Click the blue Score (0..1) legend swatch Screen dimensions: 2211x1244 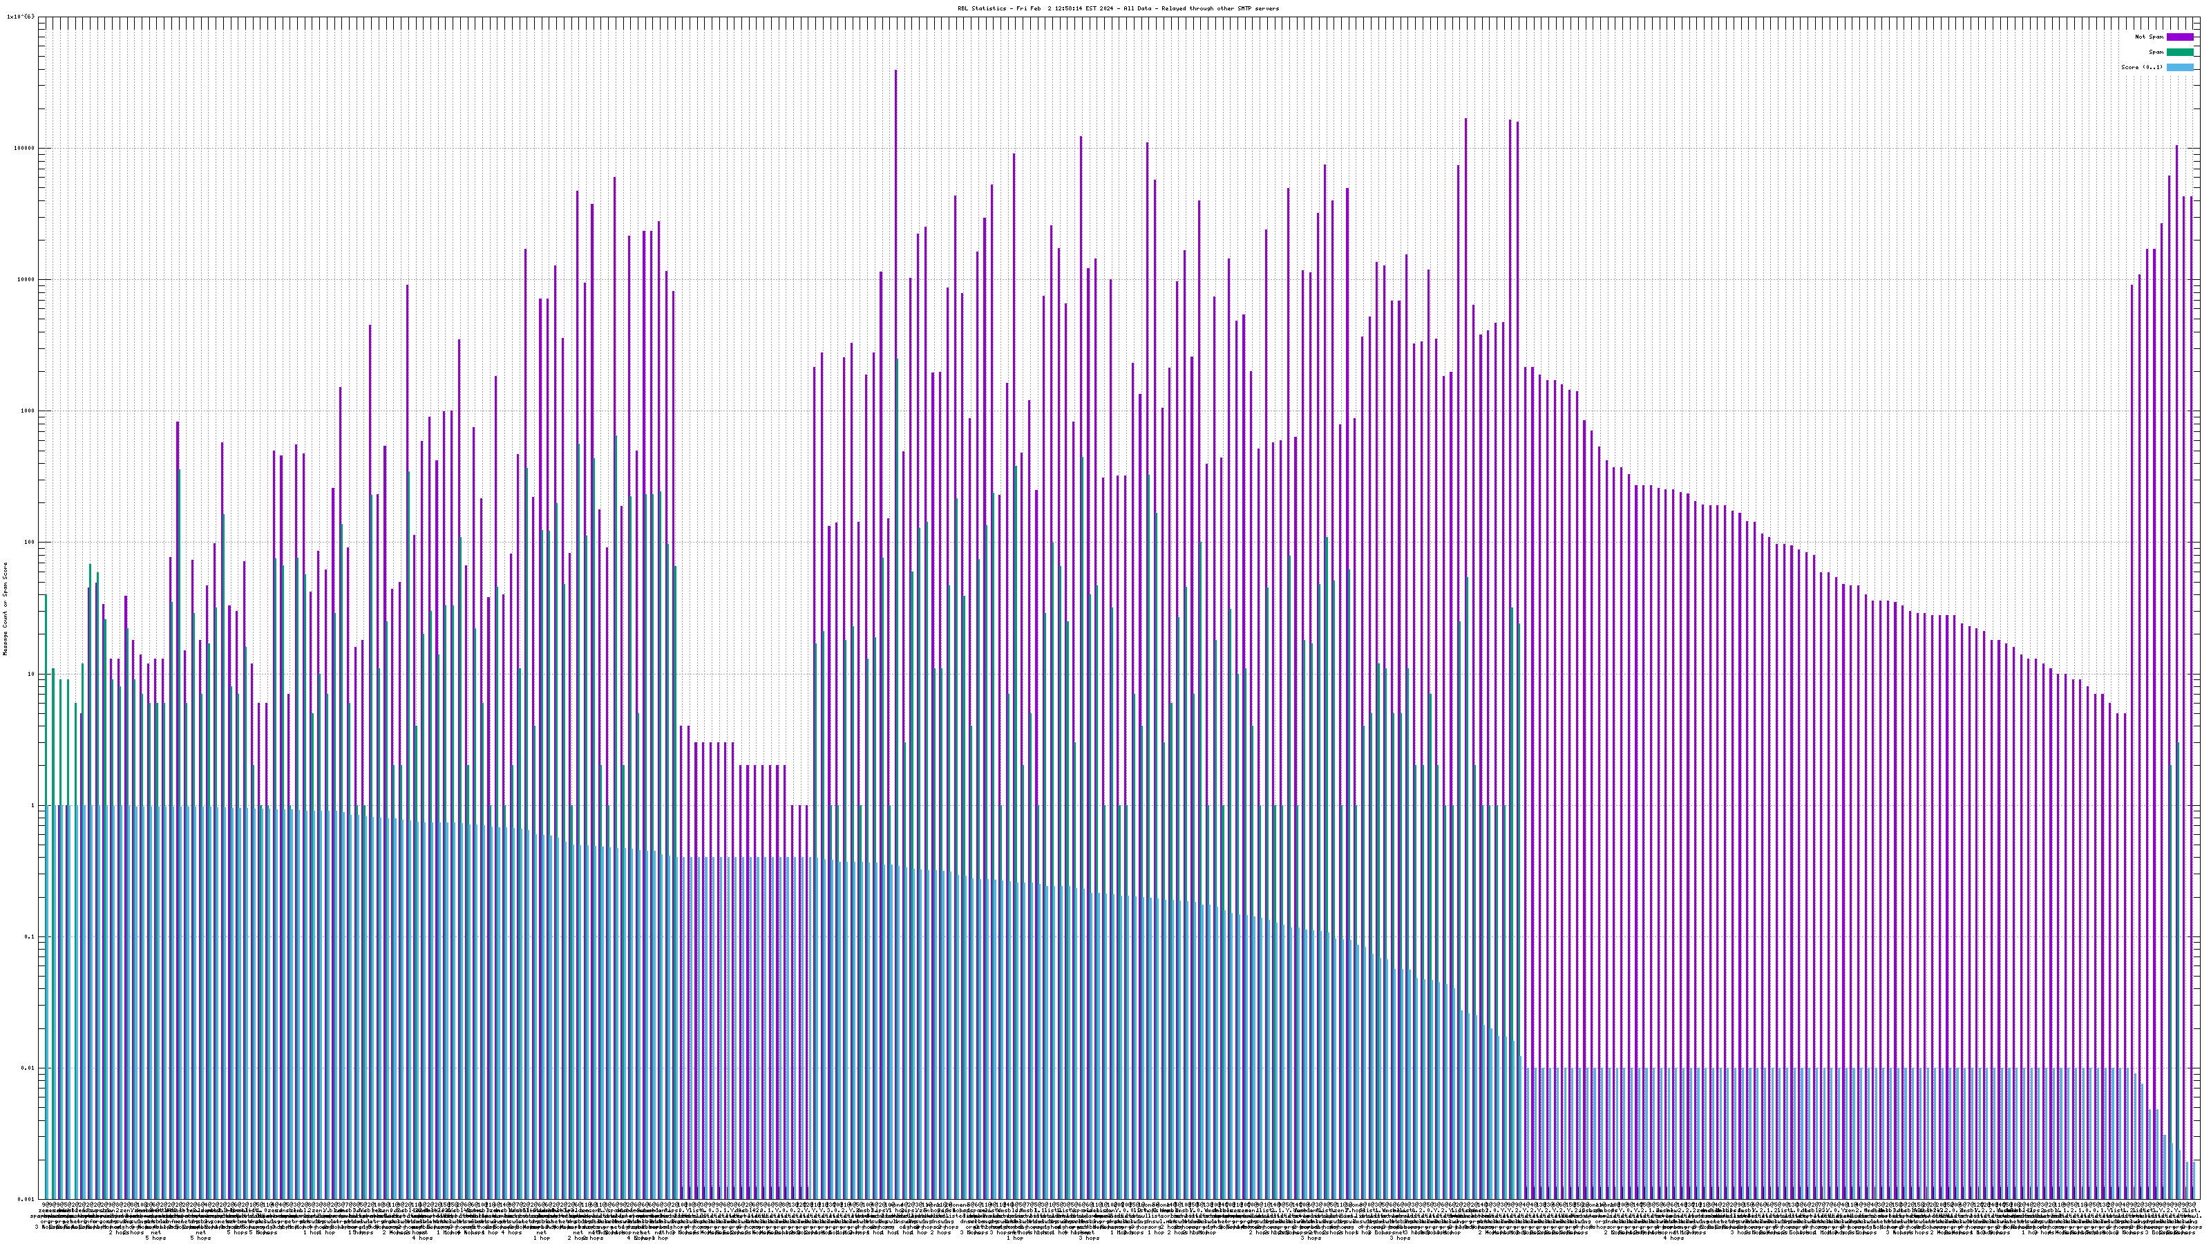coord(2179,67)
